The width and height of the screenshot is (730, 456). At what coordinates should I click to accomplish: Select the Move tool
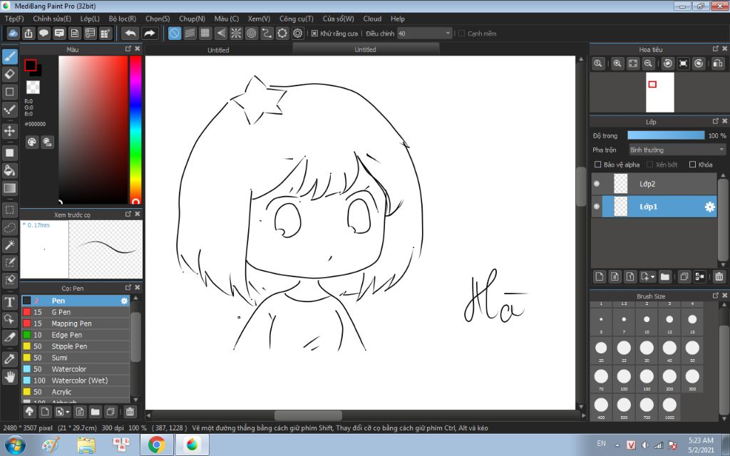10,131
